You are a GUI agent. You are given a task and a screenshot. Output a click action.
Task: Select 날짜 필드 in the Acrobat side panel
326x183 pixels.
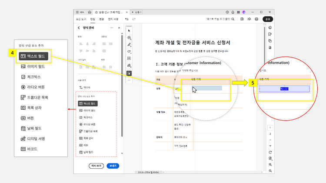pos(86,152)
